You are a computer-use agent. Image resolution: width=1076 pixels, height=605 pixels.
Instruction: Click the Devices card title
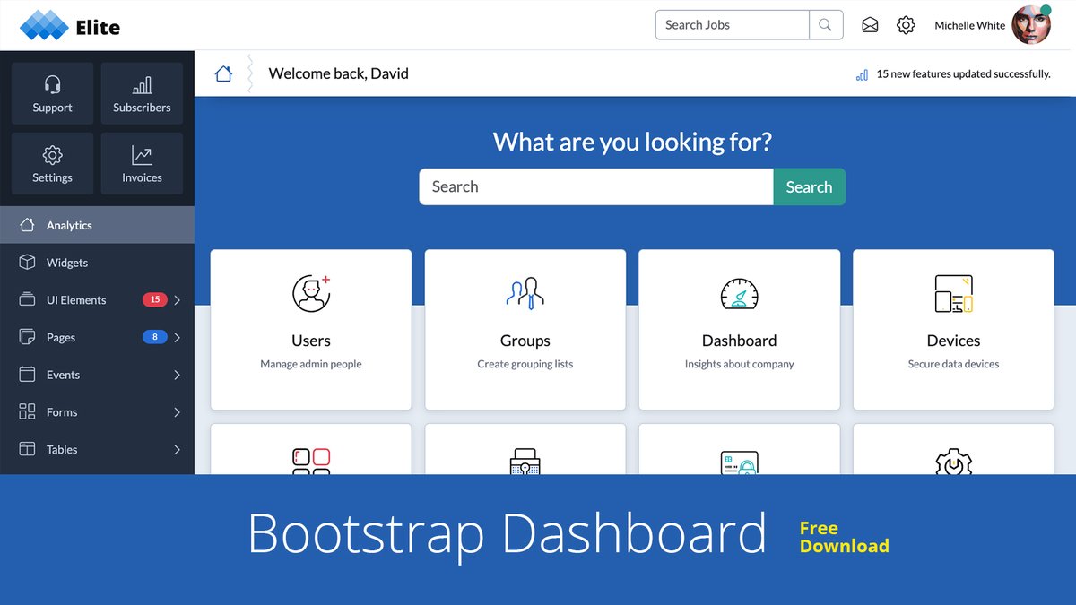pyautogui.click(x=953, y=341)
